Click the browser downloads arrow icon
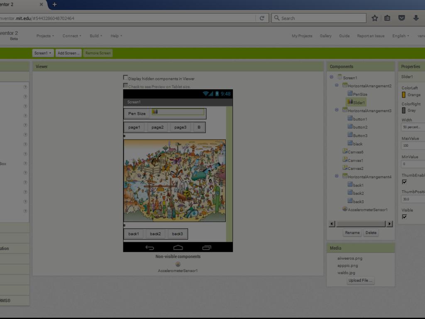The image size is (425, 319). (x=415, y=18)
